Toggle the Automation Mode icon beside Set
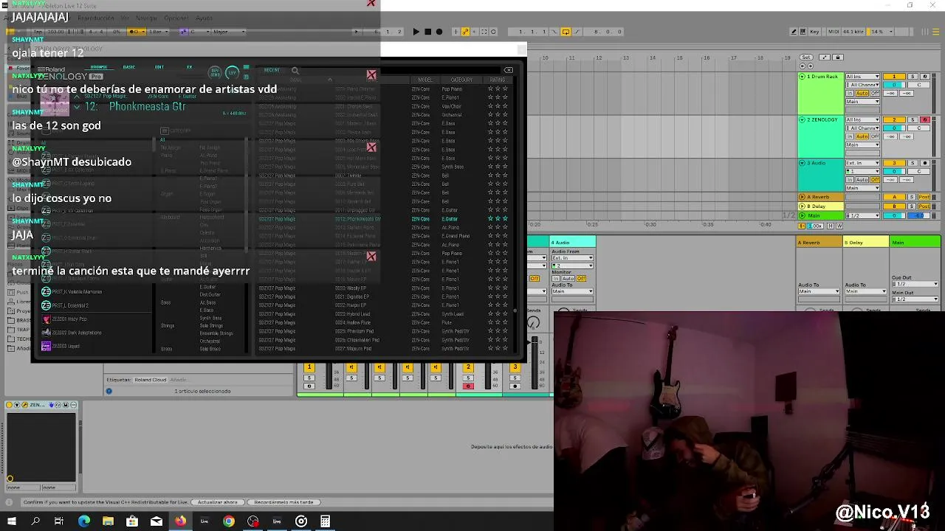The width and height of the screenshot is (945, 531). (825, 57)
